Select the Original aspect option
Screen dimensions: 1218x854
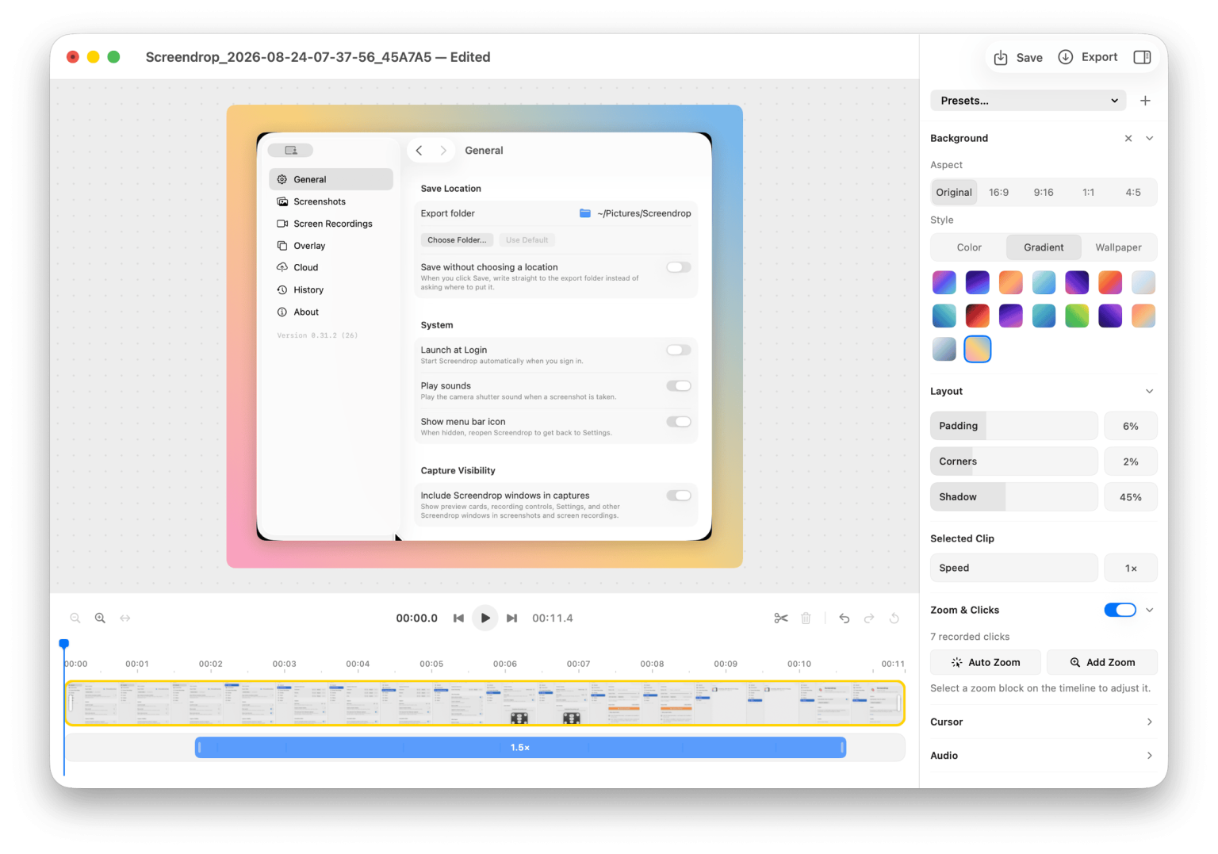pos(954,192)
